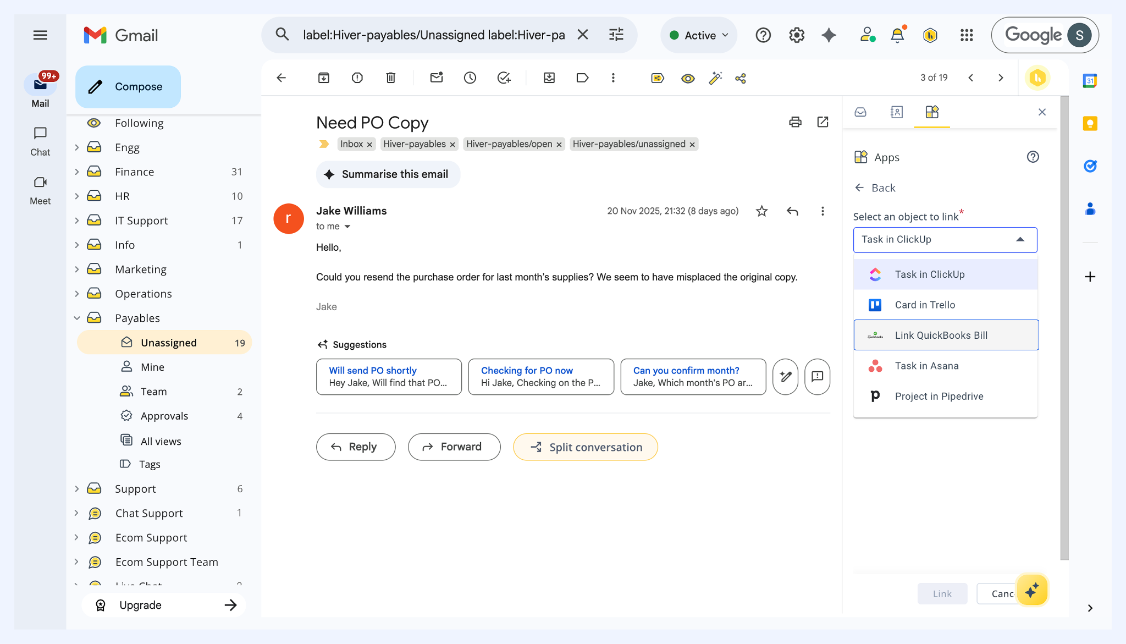1126x644 pixels.
Task: Collapse the Task in ClickUp combo box
Action: coord(945,240)
